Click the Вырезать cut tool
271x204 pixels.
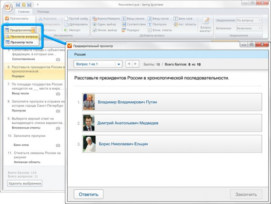48,18
